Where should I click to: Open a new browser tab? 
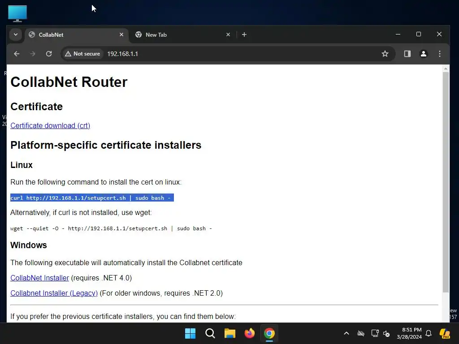coord(244,35)
